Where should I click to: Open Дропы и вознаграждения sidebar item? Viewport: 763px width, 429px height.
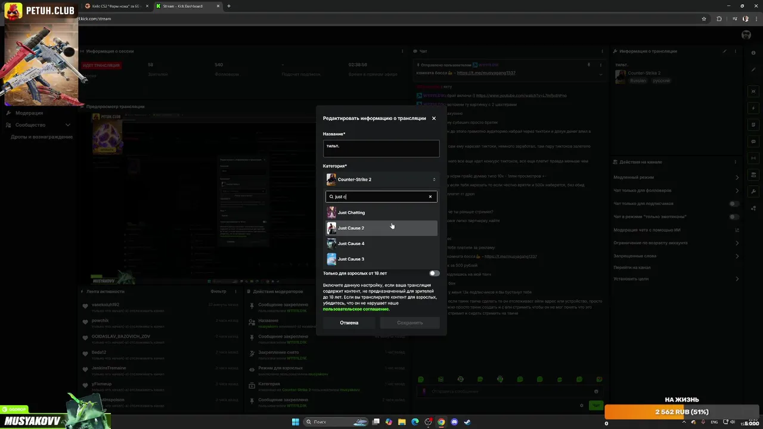(42, 137)
